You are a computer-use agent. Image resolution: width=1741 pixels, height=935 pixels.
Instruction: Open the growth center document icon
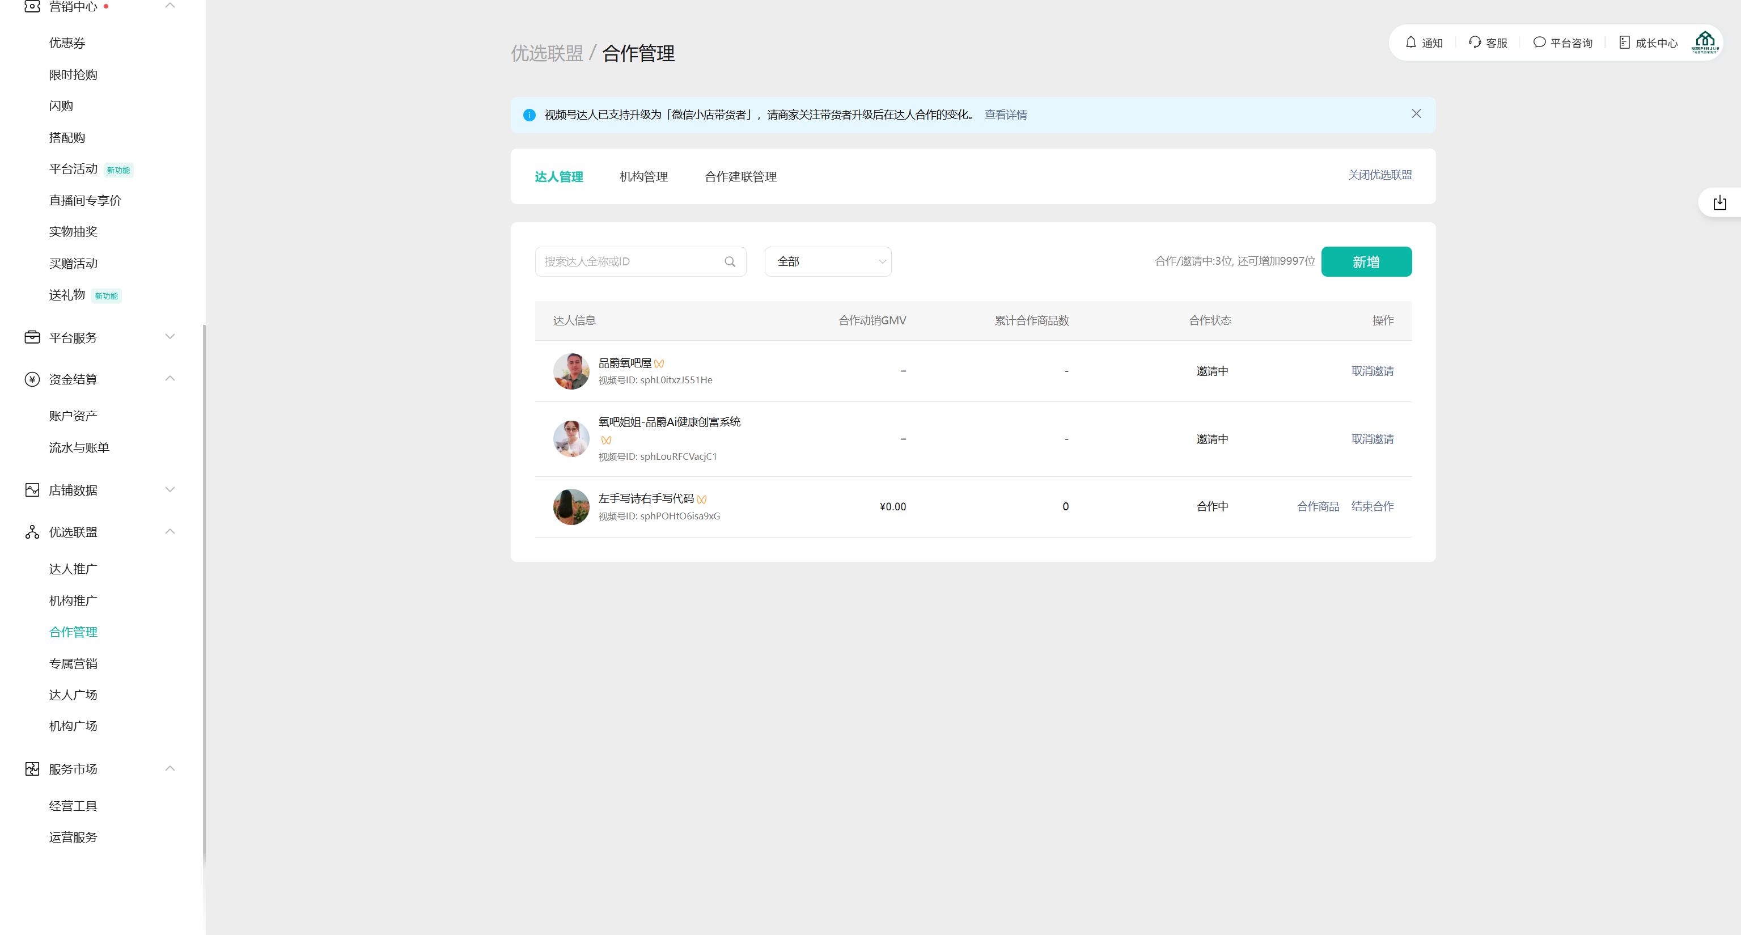pos(1624,42)
